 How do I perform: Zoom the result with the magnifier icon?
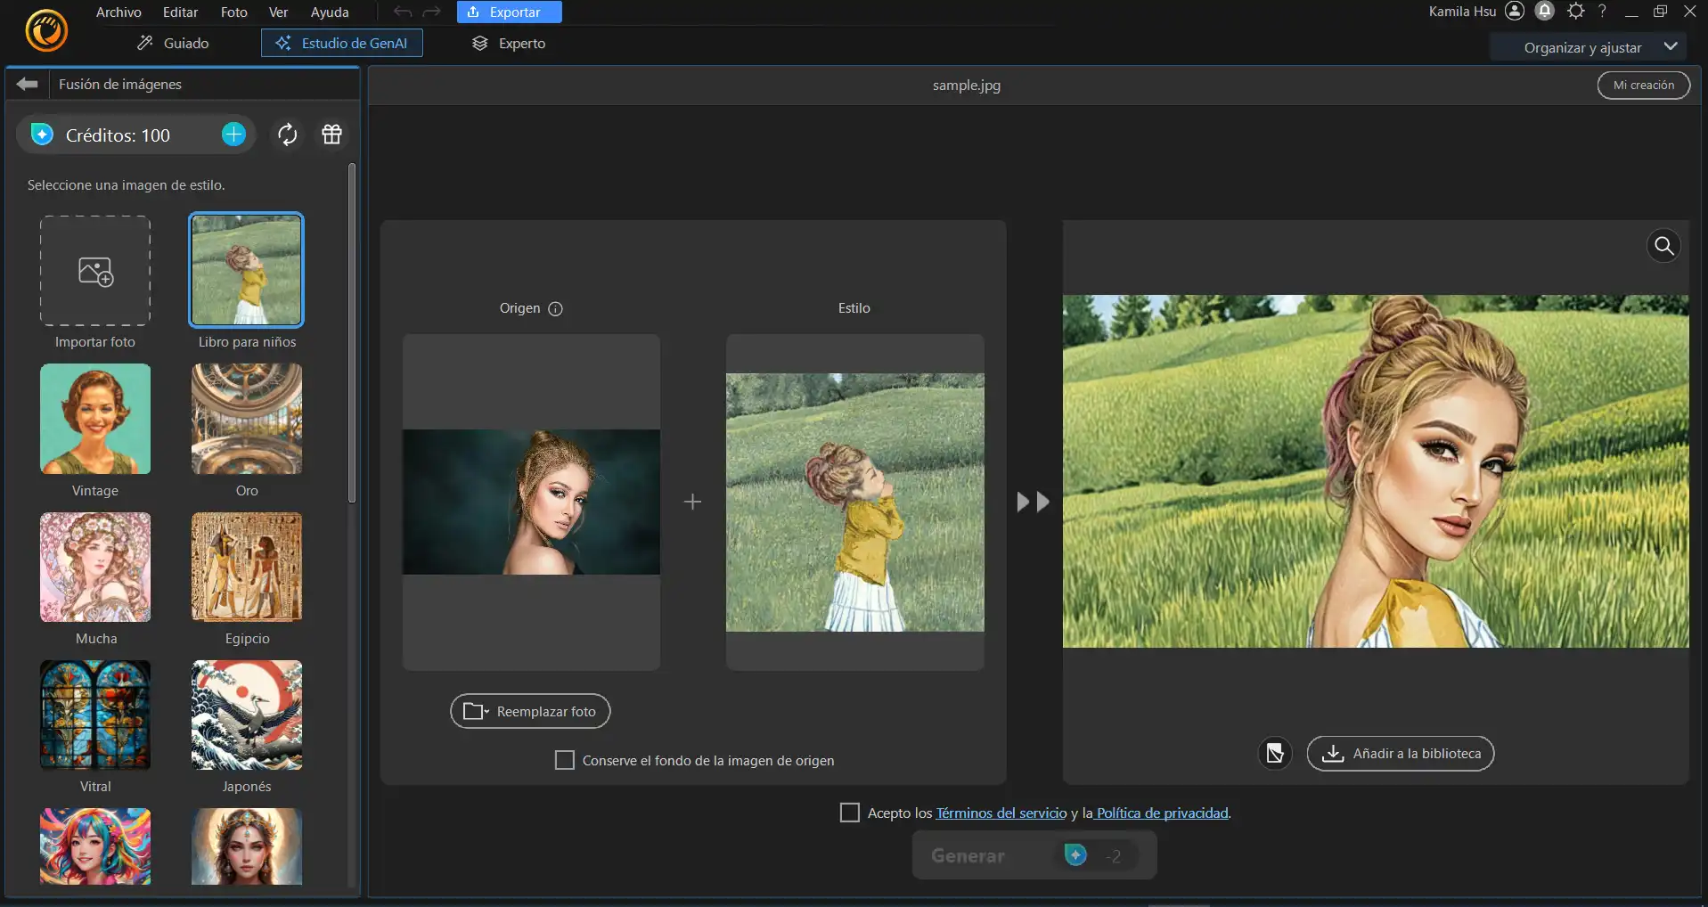coord(1663,246)
